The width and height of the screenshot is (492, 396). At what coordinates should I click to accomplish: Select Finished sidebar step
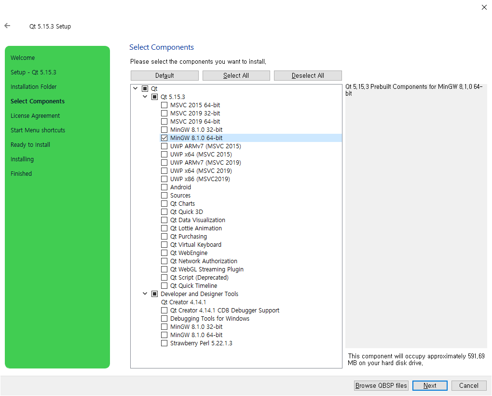[x=21, y=174]
